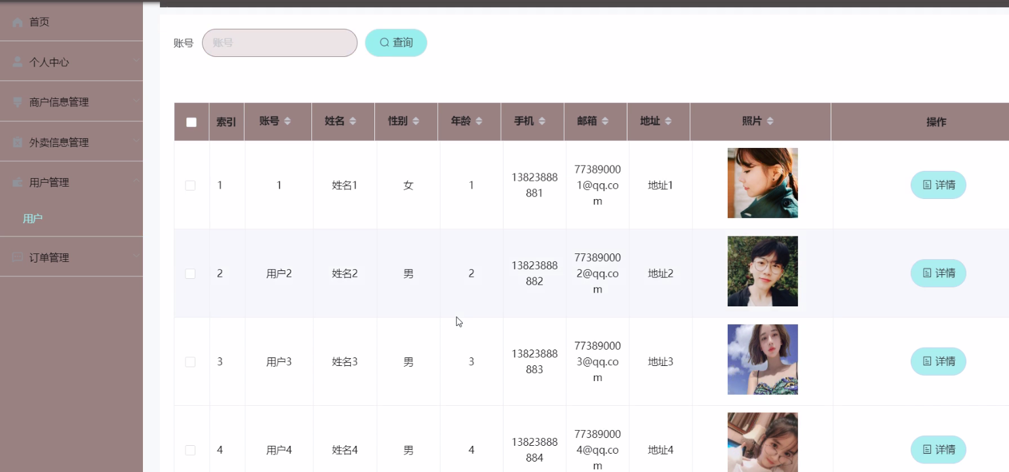Click the photo thumbnail for 姓名3
Image resolution: width=1009 pixels, height=472 pixels.
pyautogui.click(x=762, y=359)
